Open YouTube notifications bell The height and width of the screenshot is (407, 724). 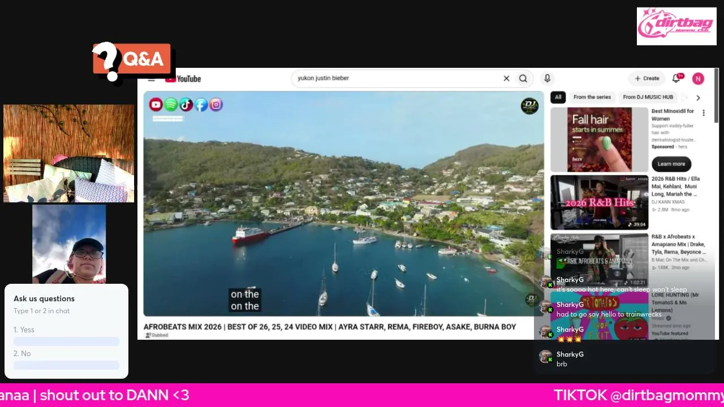point(676,79)
